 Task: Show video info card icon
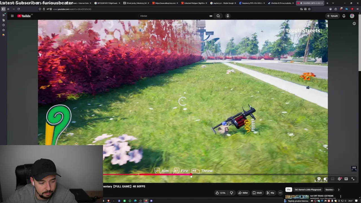pos(354,24)
